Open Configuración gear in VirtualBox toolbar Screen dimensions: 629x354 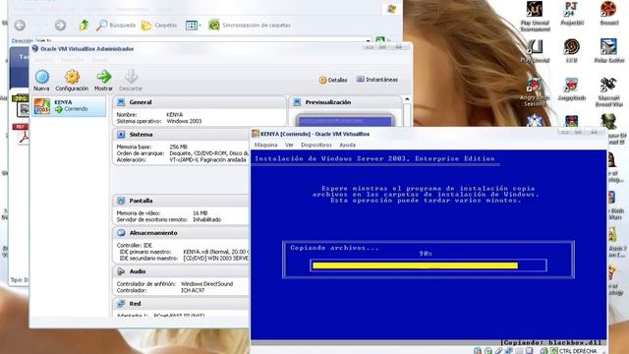[x=72, y=77]
